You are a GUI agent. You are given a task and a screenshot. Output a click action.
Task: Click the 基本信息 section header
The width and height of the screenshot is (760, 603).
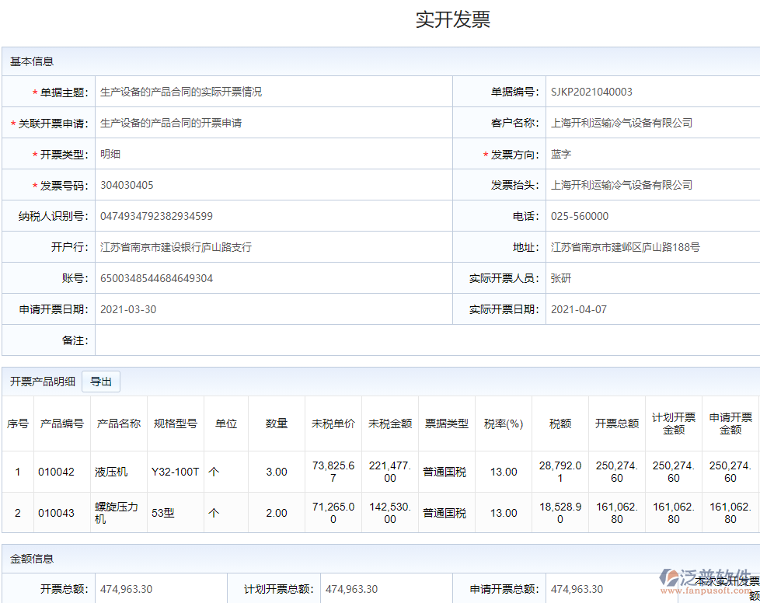(x=32, y=61)
